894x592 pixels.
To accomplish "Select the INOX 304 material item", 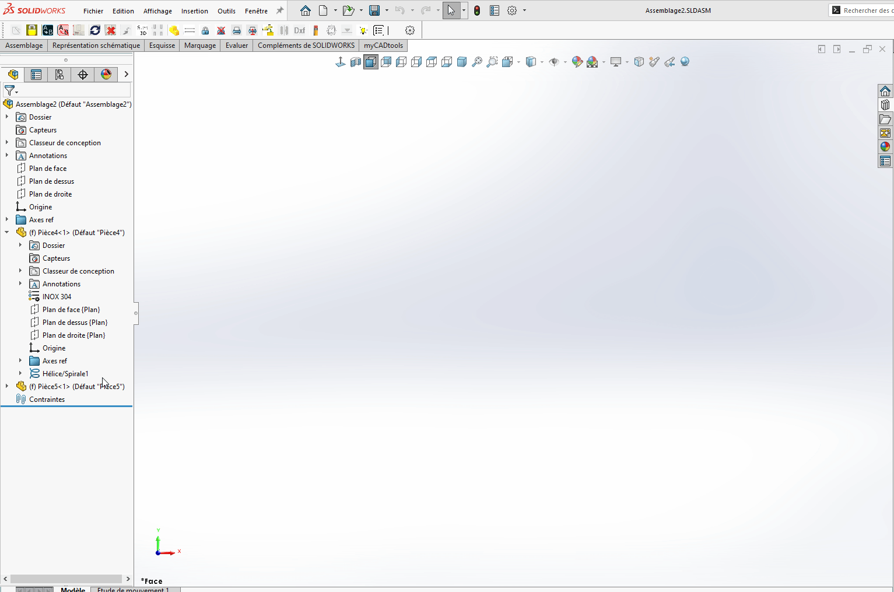I will click(x=57, y=296).
